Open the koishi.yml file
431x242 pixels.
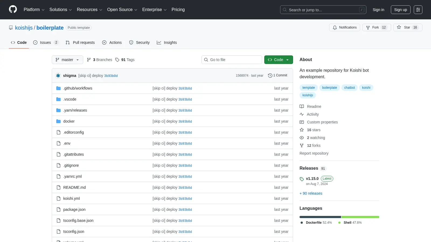pyautogui.click(x=71, y=198)
